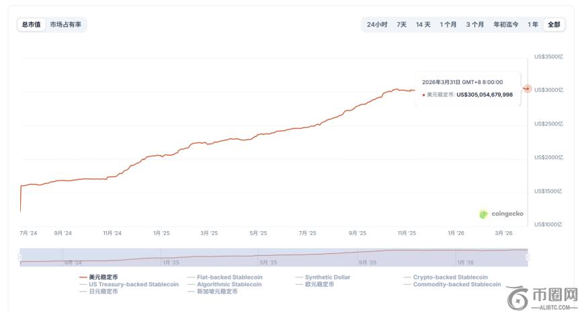Select the 14天 time range
Screen dimensions: 578x311
point(423,24)
